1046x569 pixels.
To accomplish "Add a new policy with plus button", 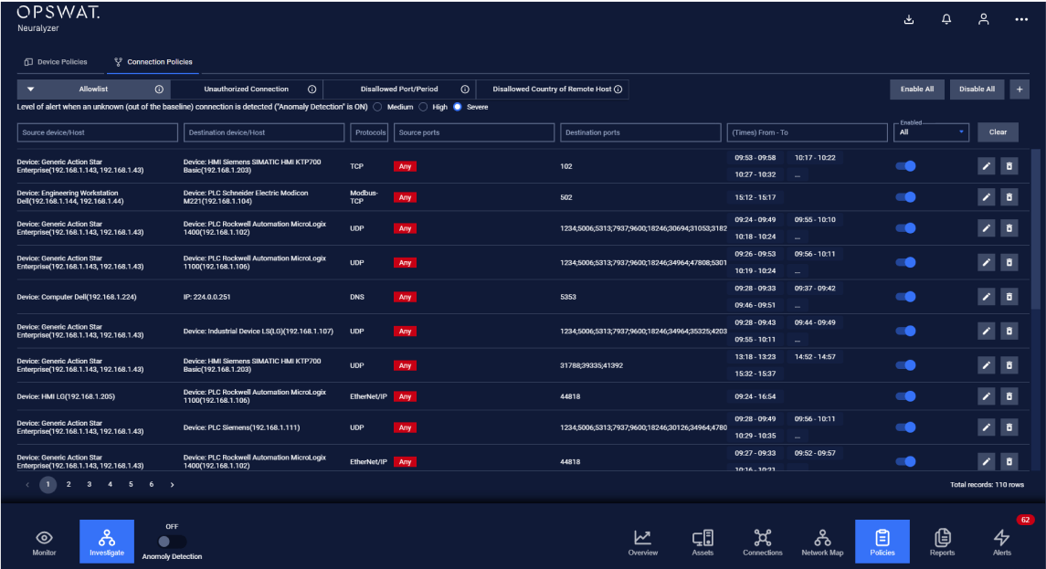I will point(1020,90).
